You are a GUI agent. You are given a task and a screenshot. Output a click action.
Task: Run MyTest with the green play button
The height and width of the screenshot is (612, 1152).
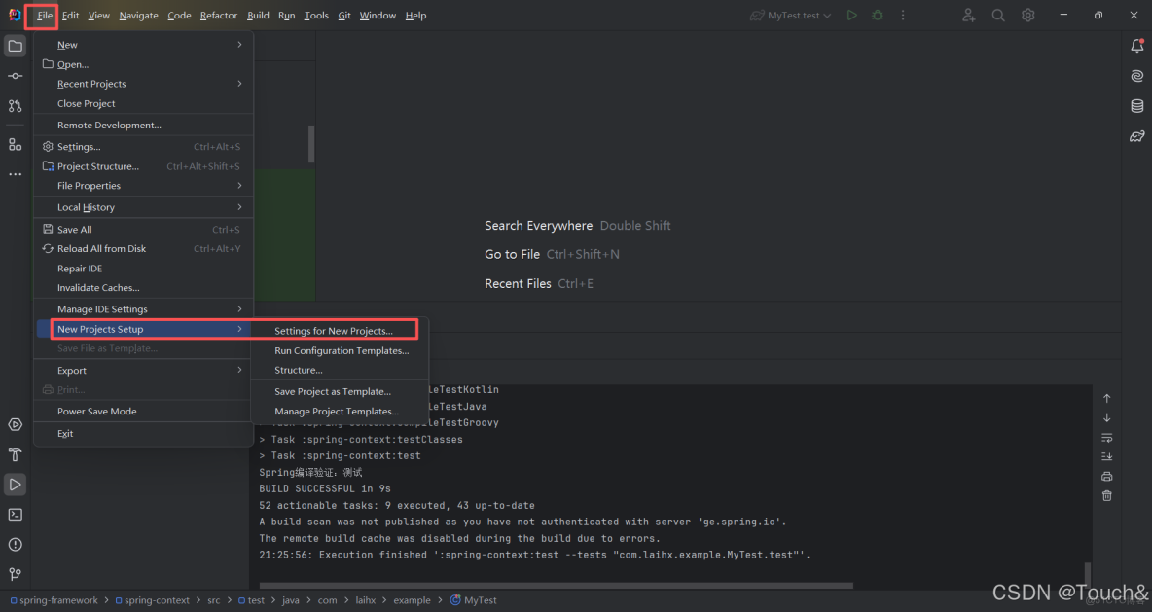click(851, 15)
